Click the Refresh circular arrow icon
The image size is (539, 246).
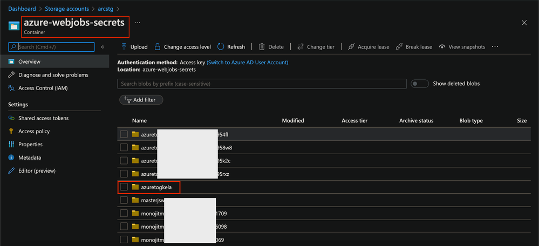(221, 47)
